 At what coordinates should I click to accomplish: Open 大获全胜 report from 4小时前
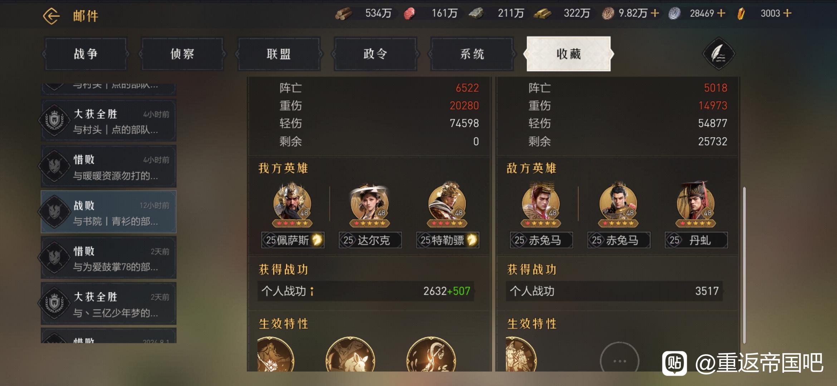(109, 121)
